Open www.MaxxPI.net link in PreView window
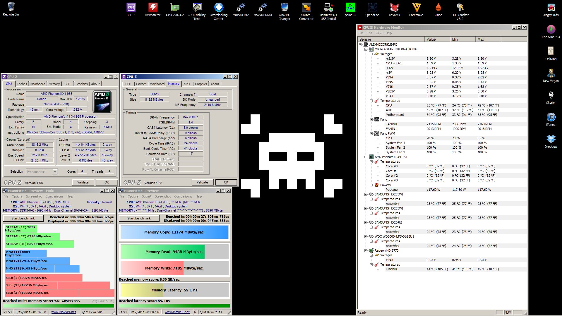Image resolution: width=562 pixels, height=316 pixels. (177, 312)
